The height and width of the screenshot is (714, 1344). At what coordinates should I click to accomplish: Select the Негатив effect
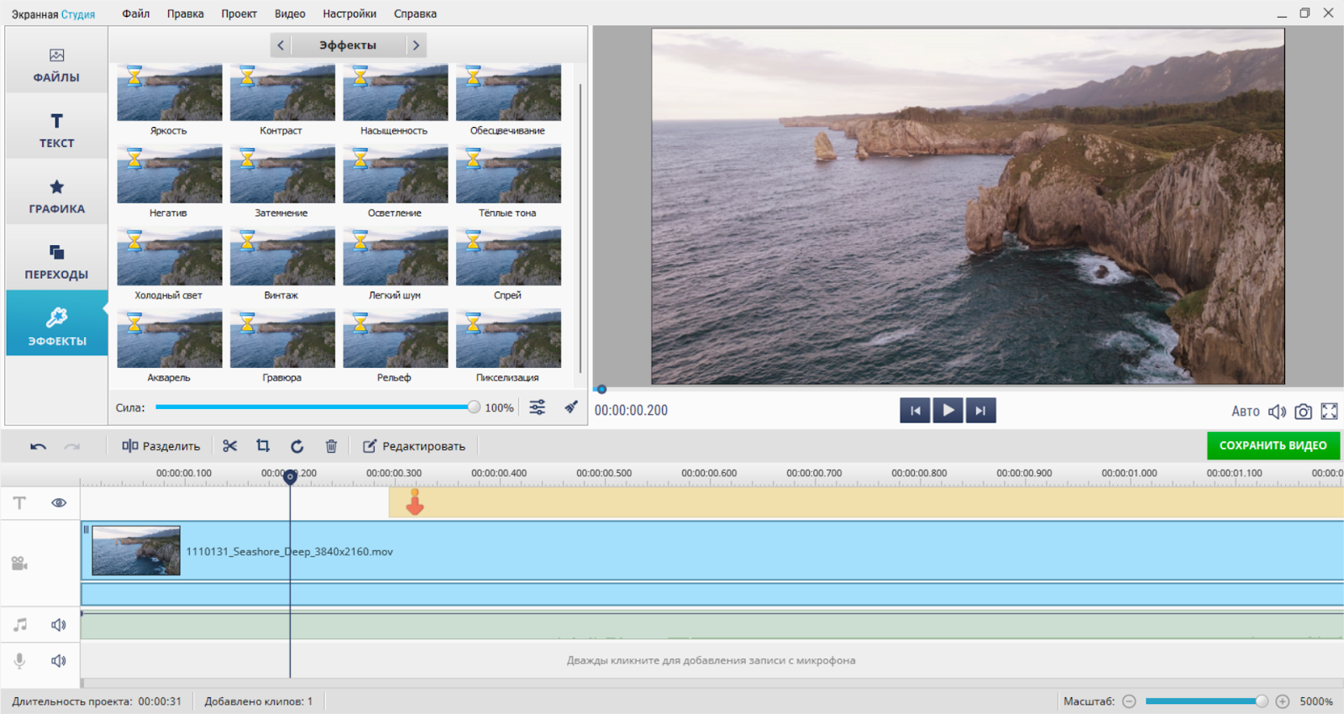(170, 175)
